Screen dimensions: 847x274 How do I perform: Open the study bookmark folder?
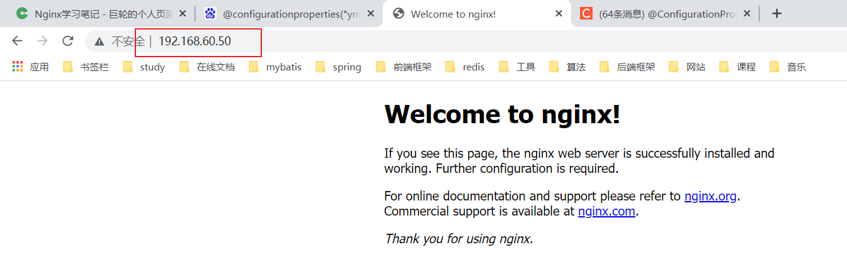(144, 67)
